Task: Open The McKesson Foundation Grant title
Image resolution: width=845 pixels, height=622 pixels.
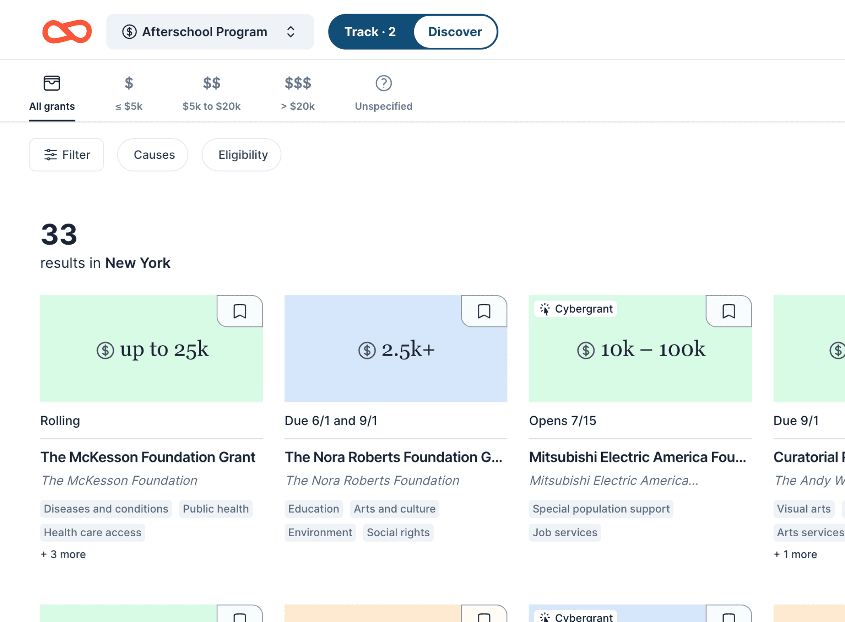Action: tap(148, 457)
